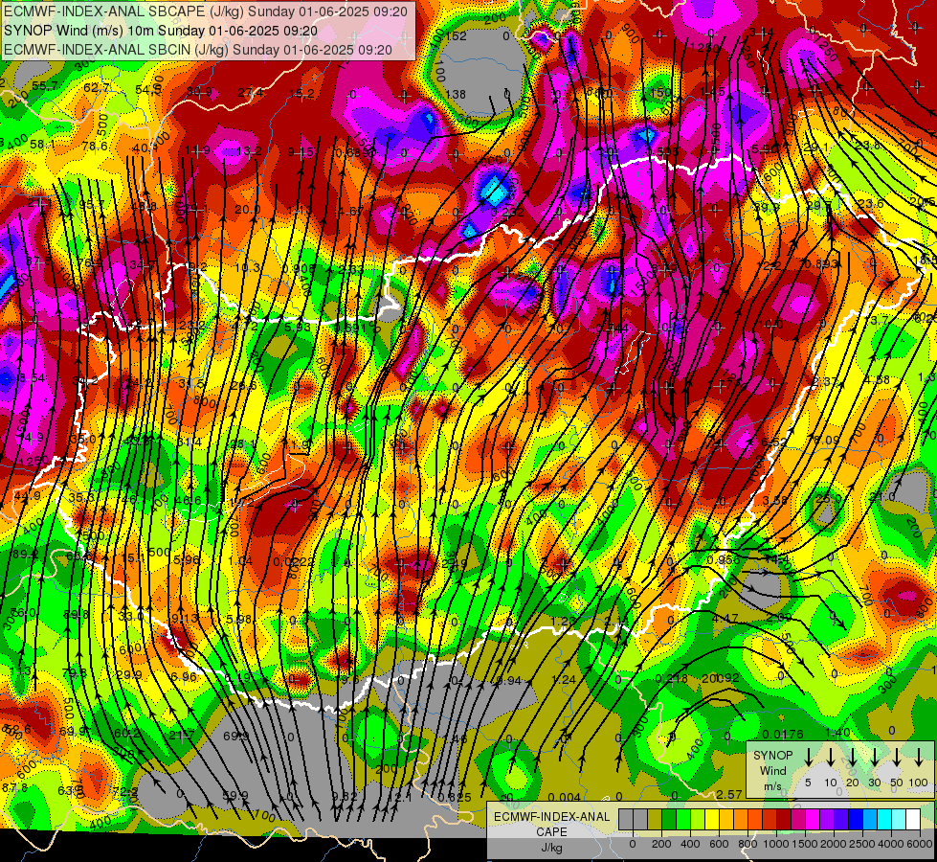Pick the dark green swatch starting at 200 J/kg
This screenshot has width=937, height=862.
pyautogui.click(x=669, y=819)
